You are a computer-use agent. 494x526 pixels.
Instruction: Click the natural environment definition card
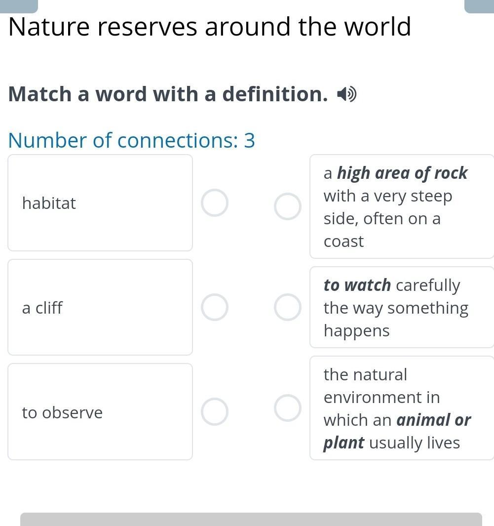pyautogui.click(x=401, y=408)
